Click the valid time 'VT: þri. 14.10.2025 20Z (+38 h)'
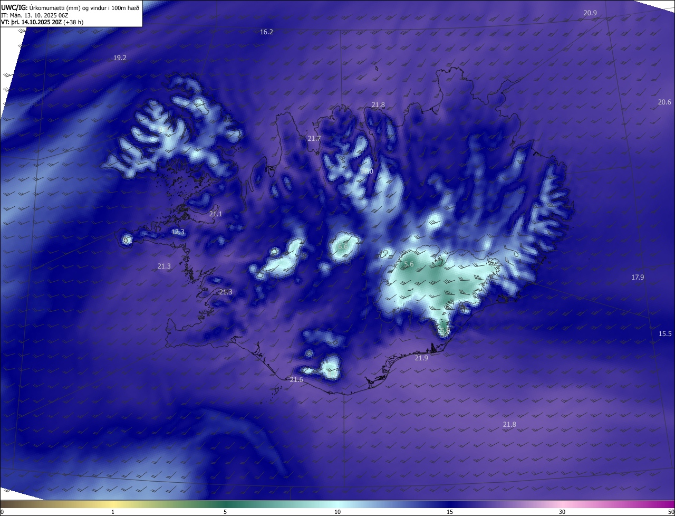This screenshot has width=675, height=516. [x=42, y=22]
